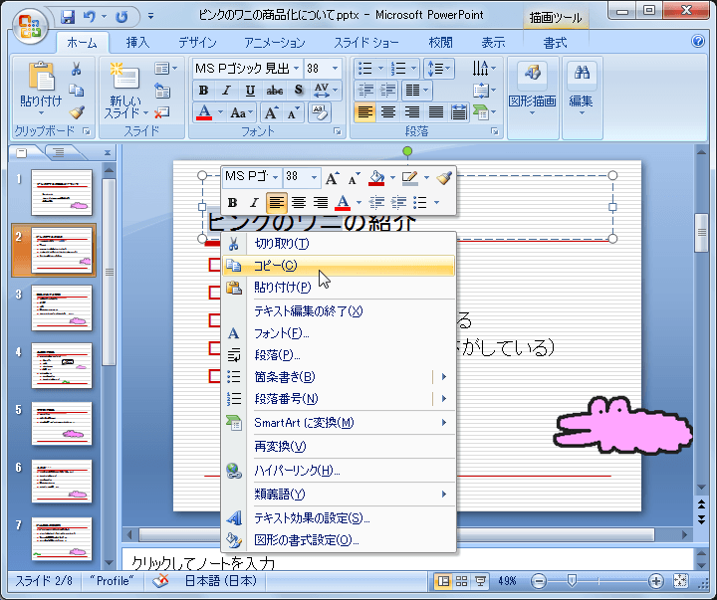Toggle text Shadow (S) in ribbon
This screenshot has height=600, width=717.
(x=299, y=90)
